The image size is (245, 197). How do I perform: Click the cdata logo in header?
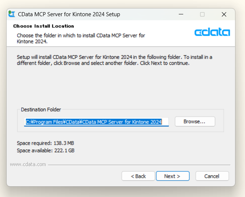coord(212,32)
